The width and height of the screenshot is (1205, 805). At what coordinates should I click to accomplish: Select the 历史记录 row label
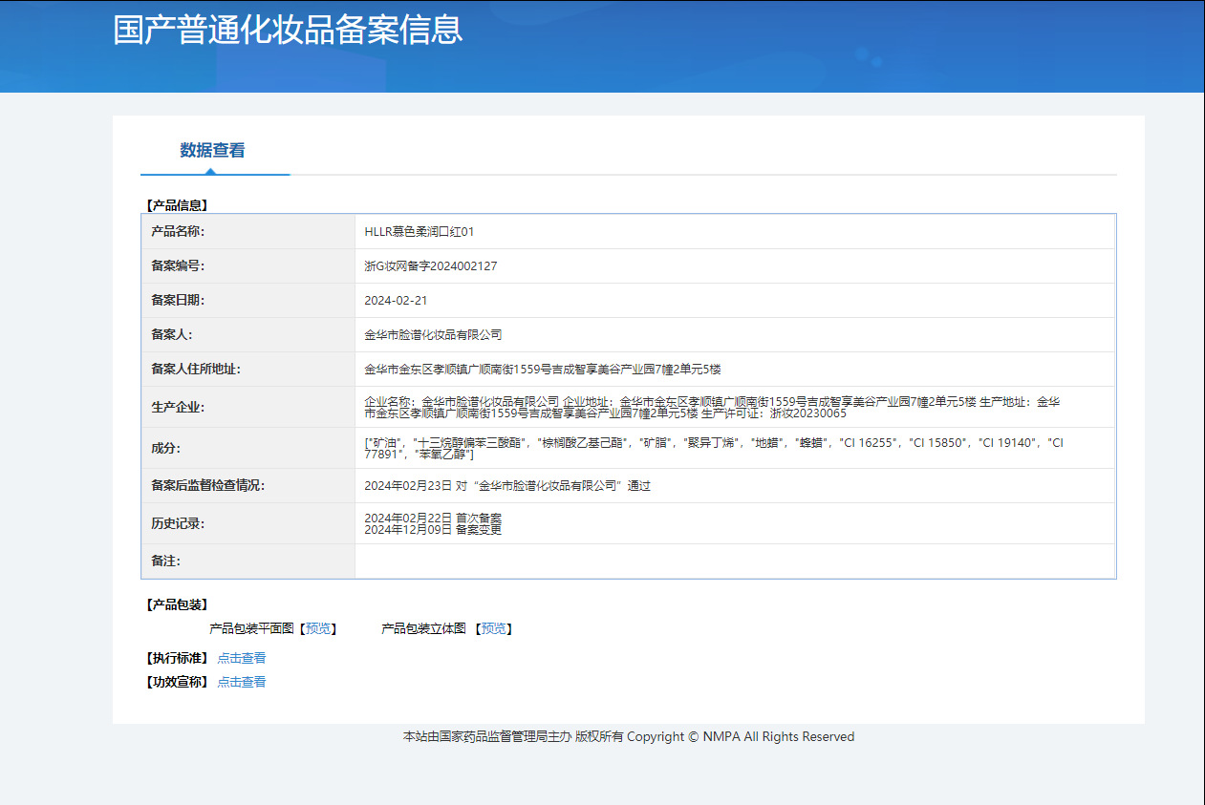coord(178,524)
